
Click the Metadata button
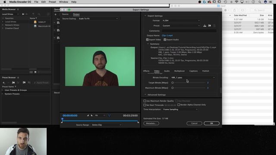(x=151, y=124)
